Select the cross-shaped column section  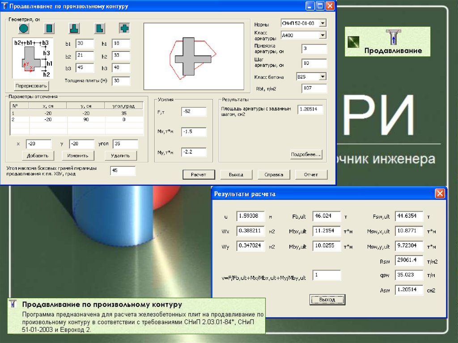pyautogui.click(x=124, y=29)
